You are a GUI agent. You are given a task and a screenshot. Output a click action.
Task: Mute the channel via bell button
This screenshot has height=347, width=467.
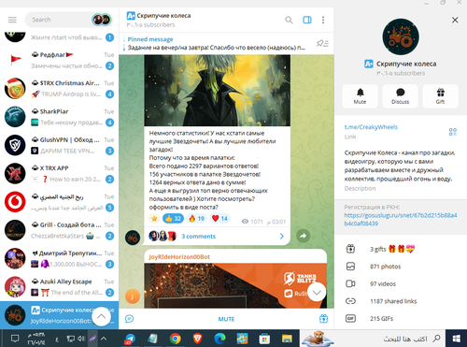click(x=360, y=96)
